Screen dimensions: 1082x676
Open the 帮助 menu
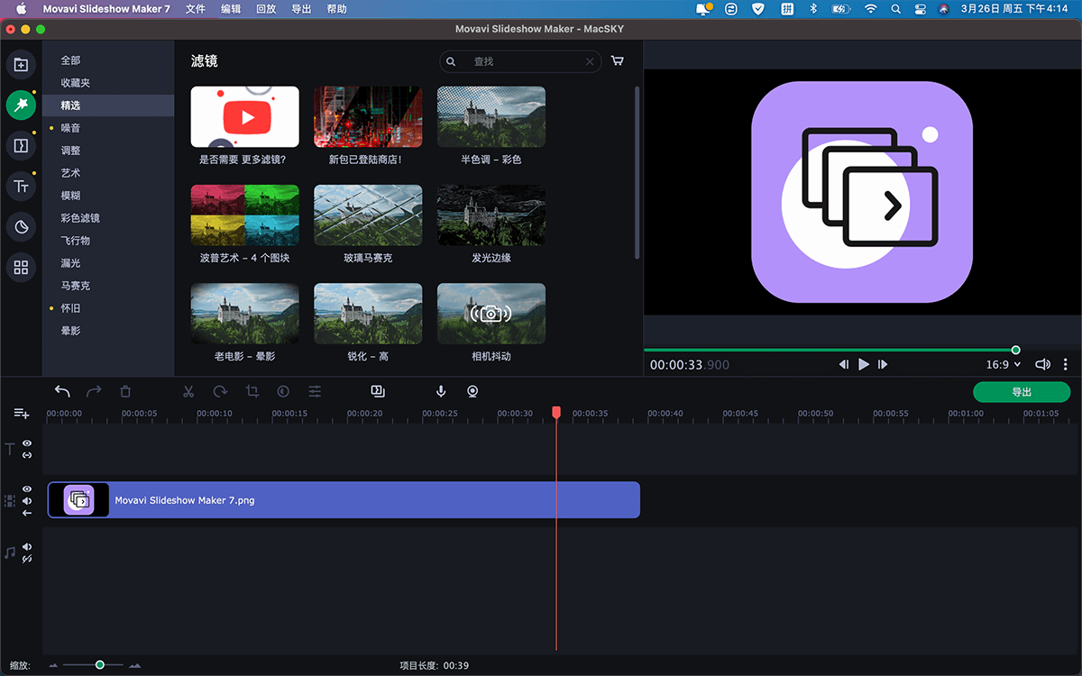[x=336, y=9]
